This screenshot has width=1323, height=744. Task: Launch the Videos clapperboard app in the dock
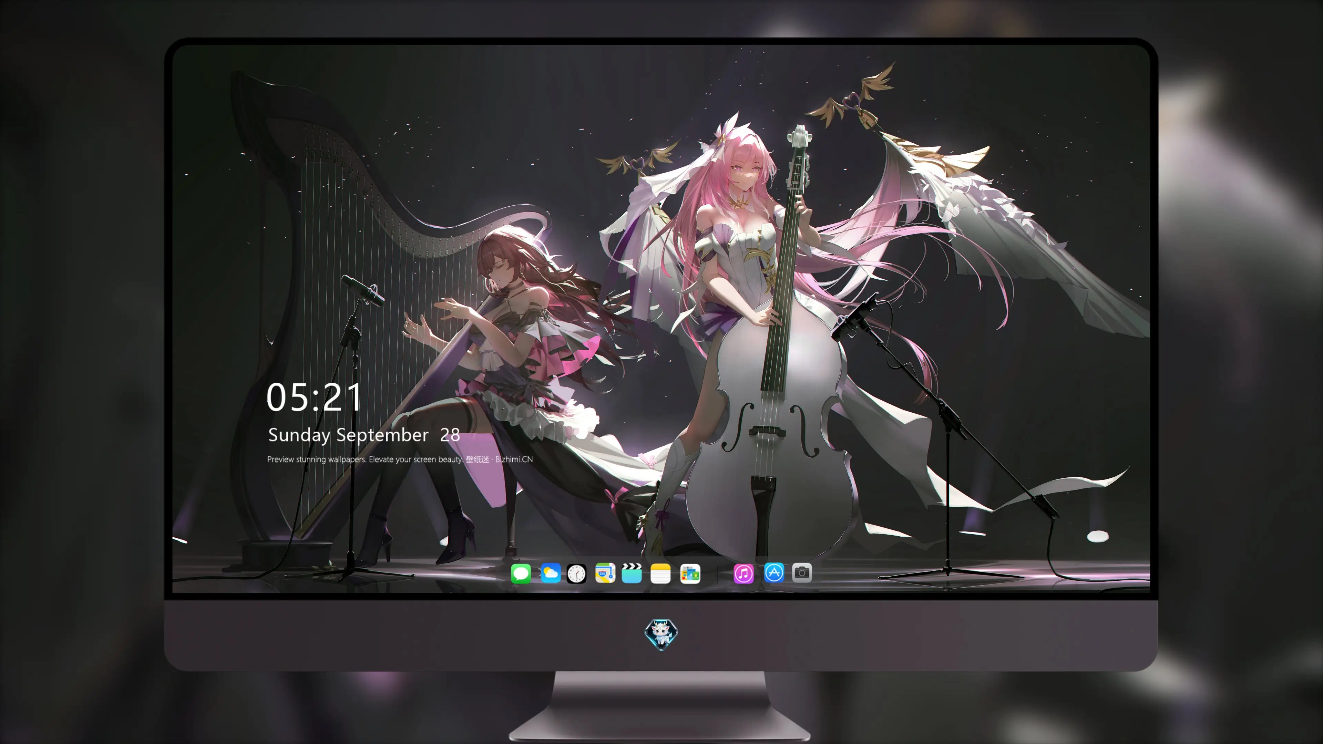pyautogui.click(x=632, y=573)
